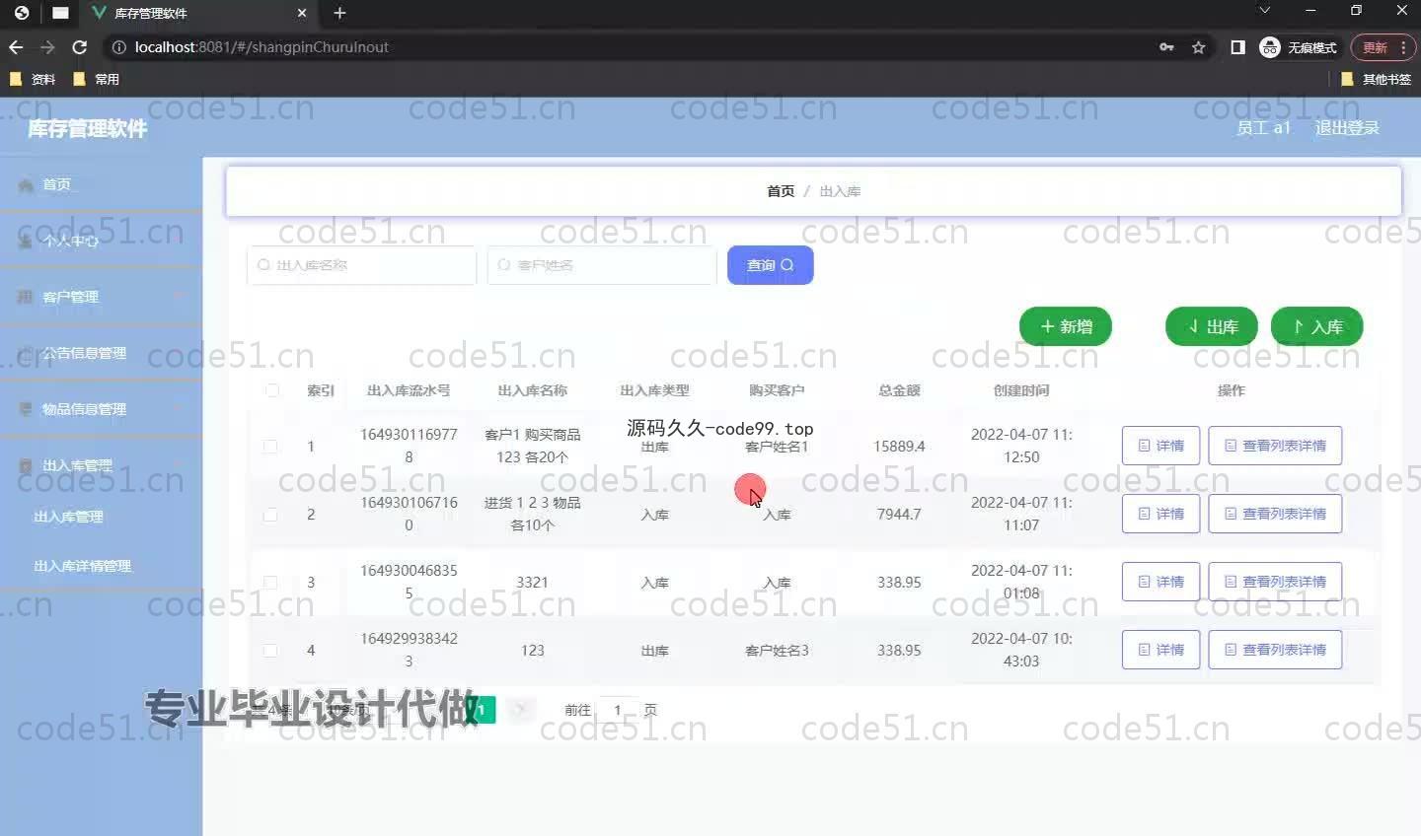Click the browser back arrow
The width and height of the screenshot is (1421, 836).
(x=16, y=47)
